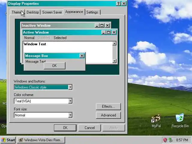Expand the Font size dropdown arrow
192x144 pixels.
70,115
